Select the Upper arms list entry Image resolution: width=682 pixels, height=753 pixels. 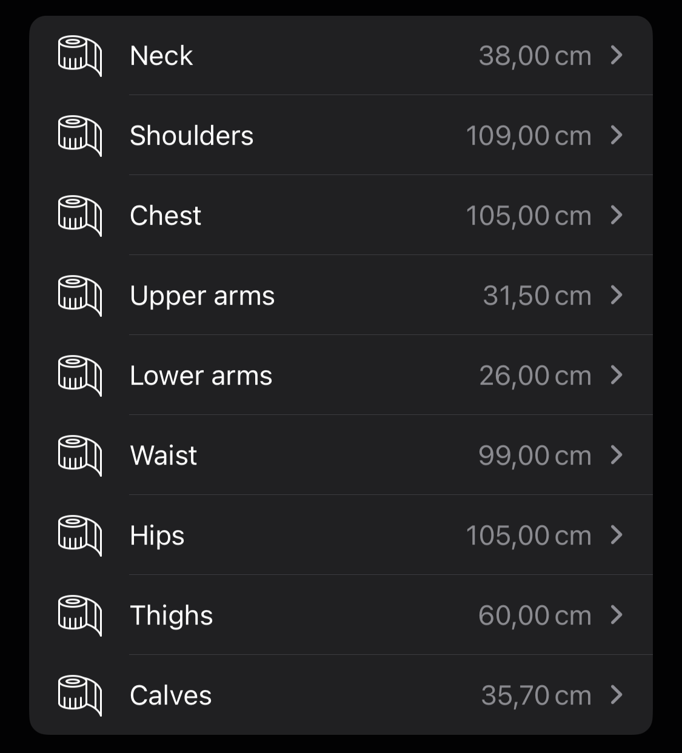point(202,296)
